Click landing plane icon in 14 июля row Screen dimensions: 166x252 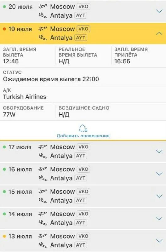pyautogui.click(x=43, y=223)
